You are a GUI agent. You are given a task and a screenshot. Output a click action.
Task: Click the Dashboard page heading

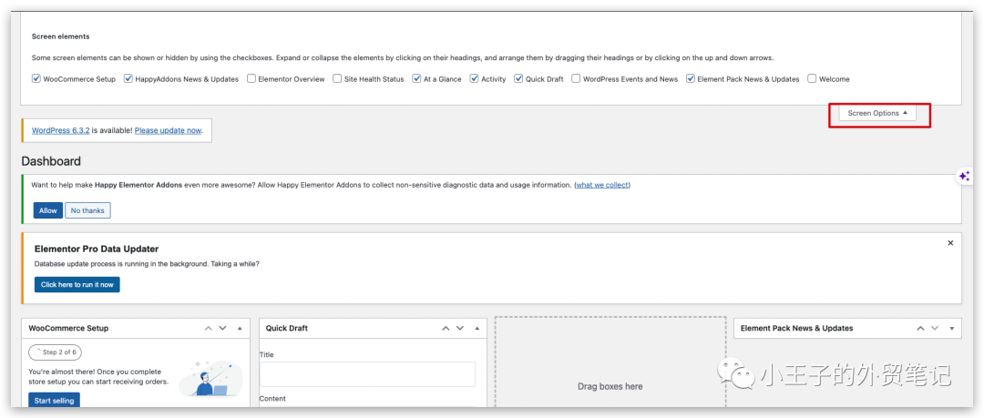(51, 161)
